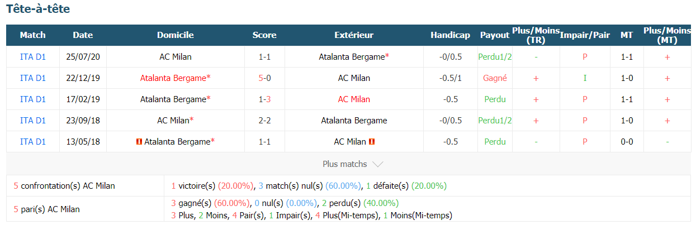Select the Score column header
The height and width of the screenshot is (225, 696).
(x=264, y=35)
